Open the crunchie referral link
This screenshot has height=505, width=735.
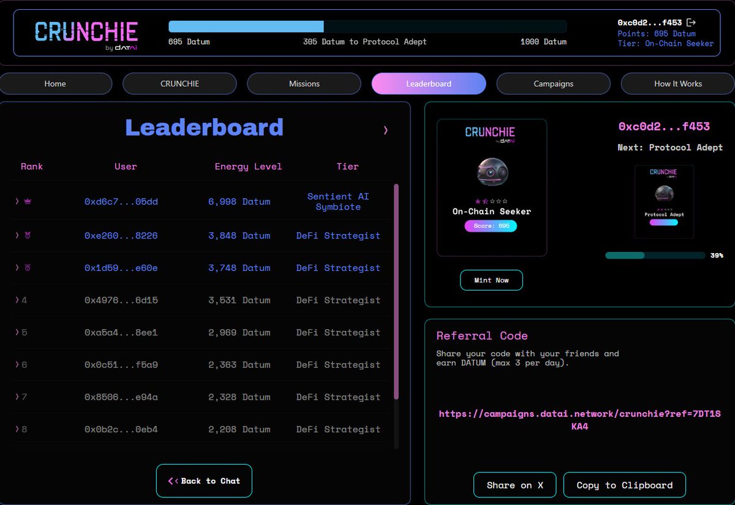click(578, 419)
